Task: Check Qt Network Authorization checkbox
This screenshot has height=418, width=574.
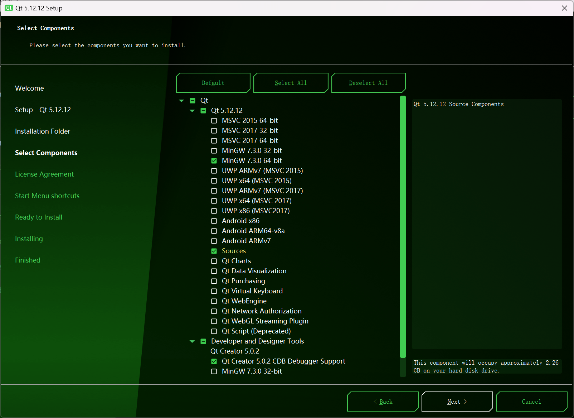Action: 214,311
